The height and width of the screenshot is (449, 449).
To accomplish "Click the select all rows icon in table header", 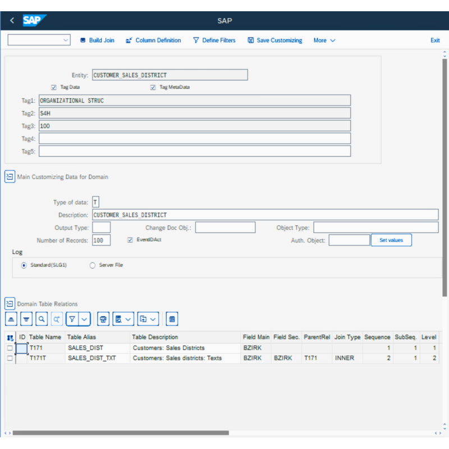I will (10, 337).
